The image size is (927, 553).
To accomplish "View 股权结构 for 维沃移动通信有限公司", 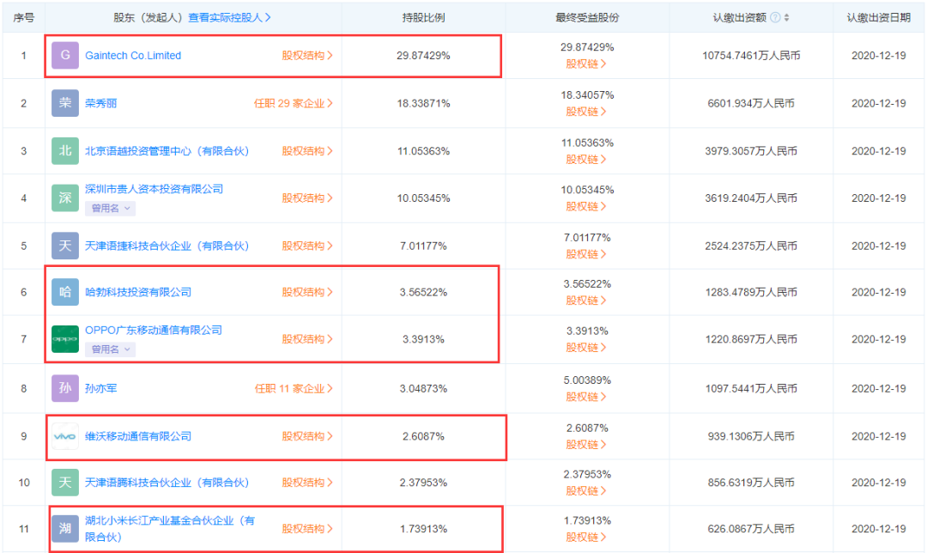I will coord(307,436).
